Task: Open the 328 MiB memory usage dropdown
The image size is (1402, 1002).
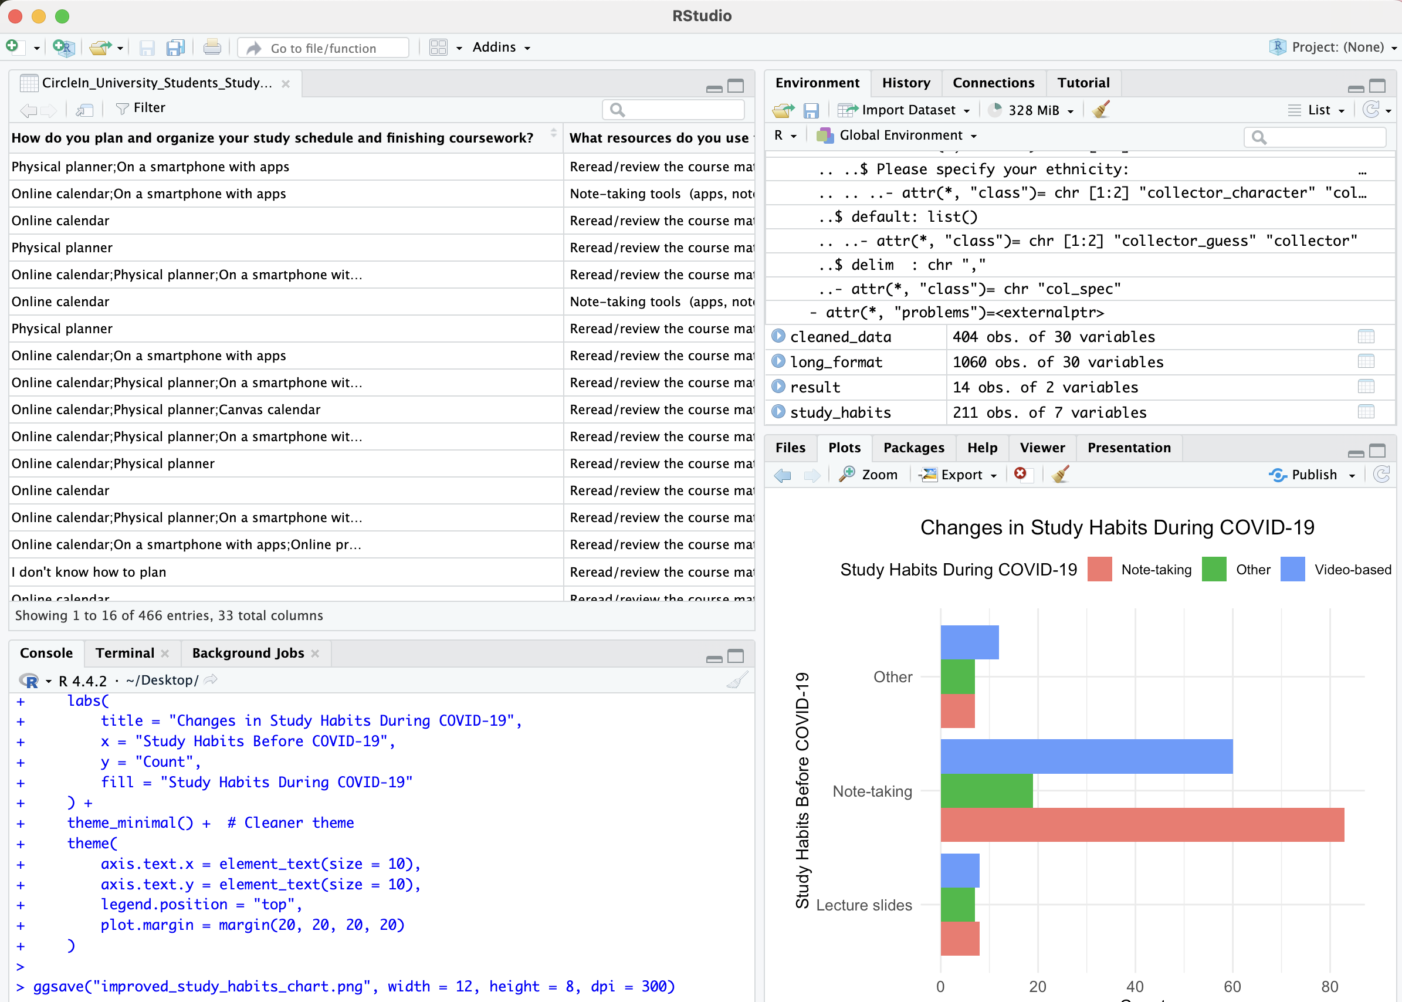Action: (x=1031, y=110)
